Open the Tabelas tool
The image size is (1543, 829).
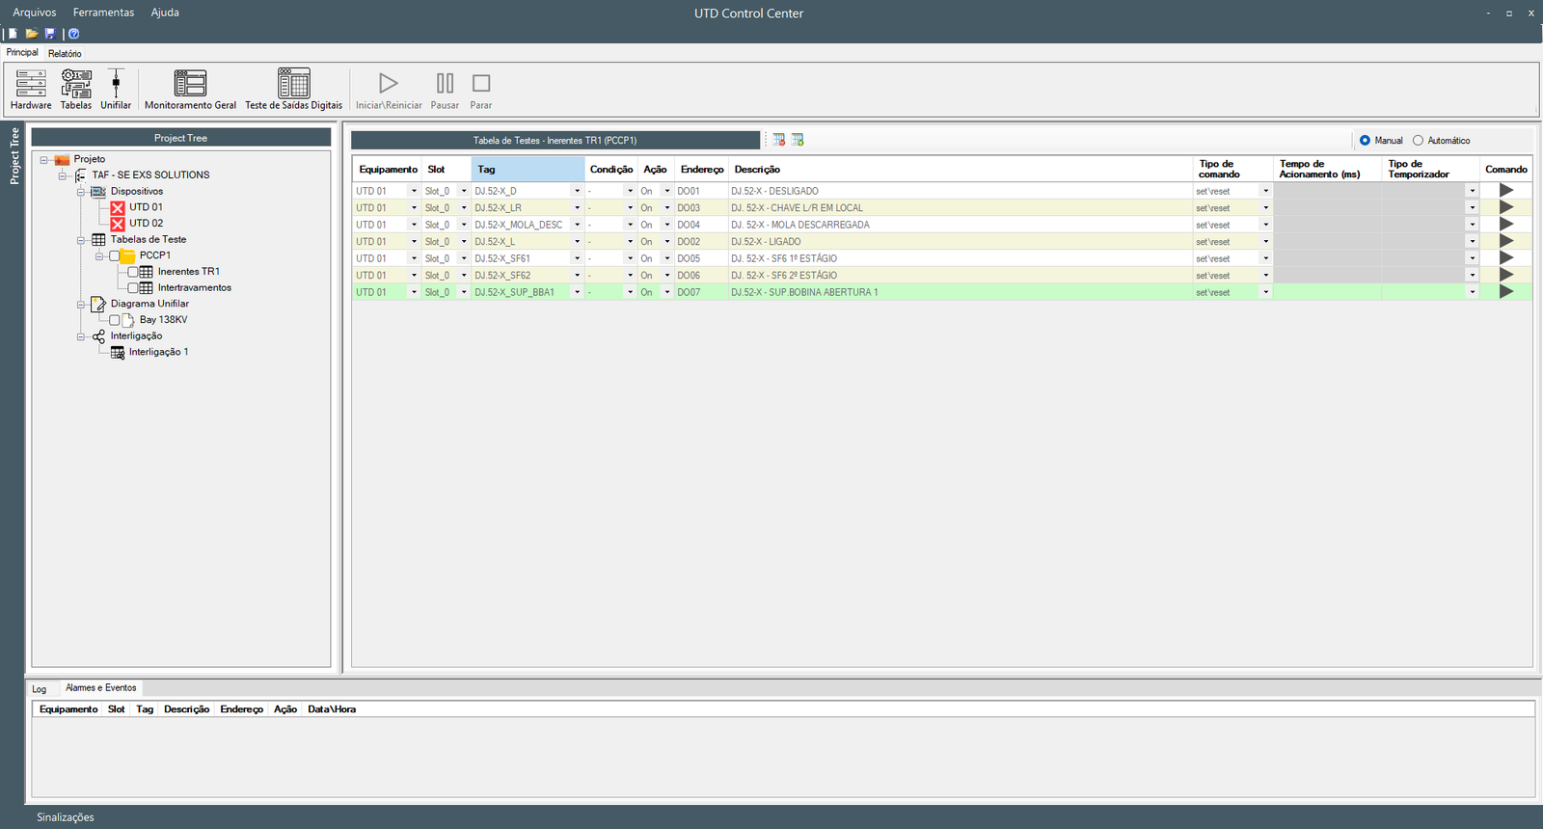[76, 90]
